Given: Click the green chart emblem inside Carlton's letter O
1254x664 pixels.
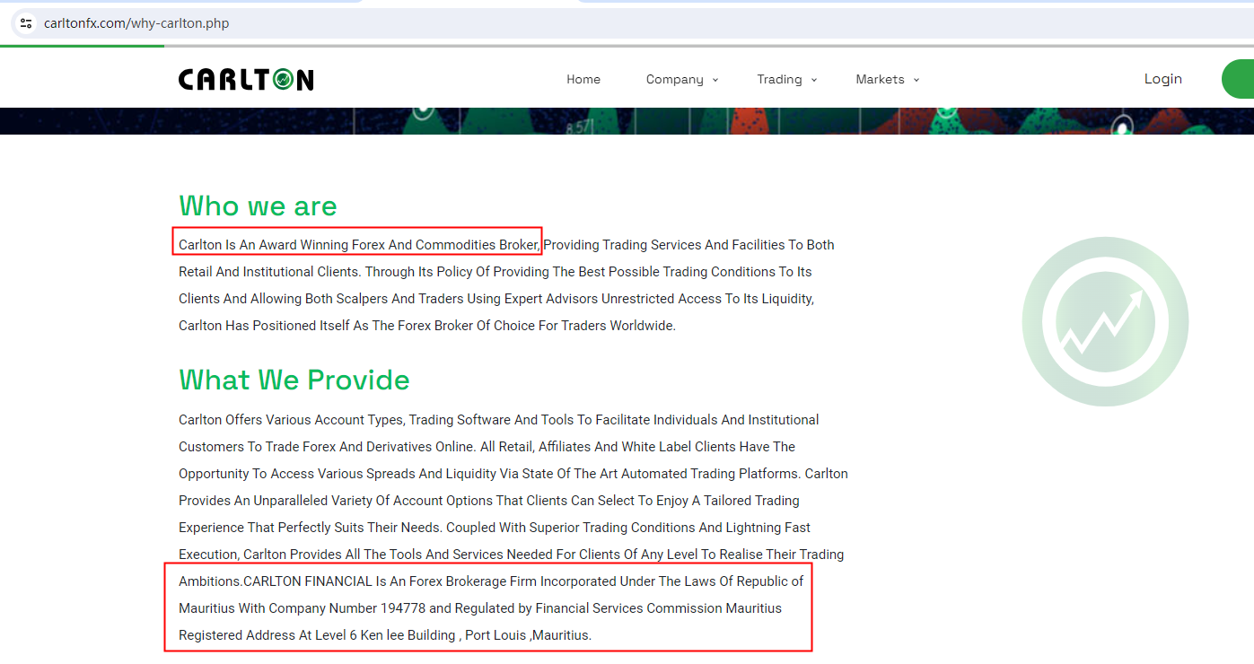Looking at the screenshot, I should pyautogui.click(x=283, y=80).
